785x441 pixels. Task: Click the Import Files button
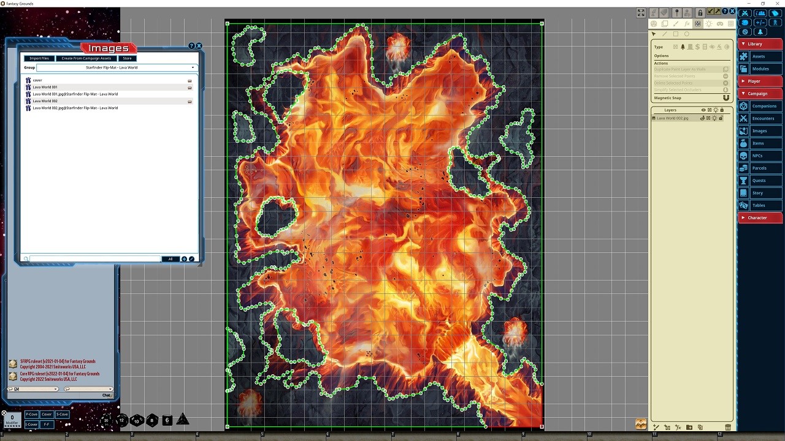coord(39,58)
